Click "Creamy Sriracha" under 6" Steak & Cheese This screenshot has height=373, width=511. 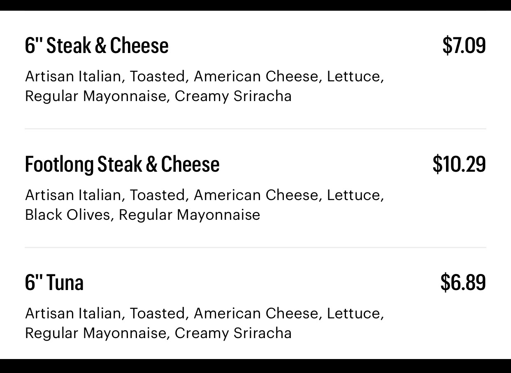click(233, 96)
